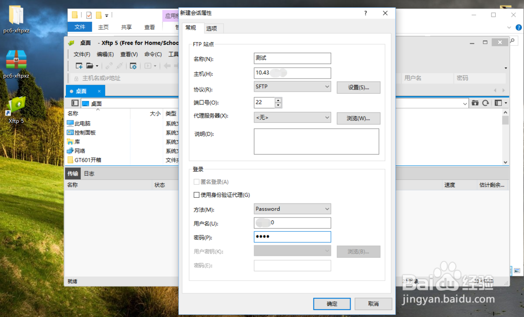
Task: Click the 主机 host input field
Action: click(292, 73)
